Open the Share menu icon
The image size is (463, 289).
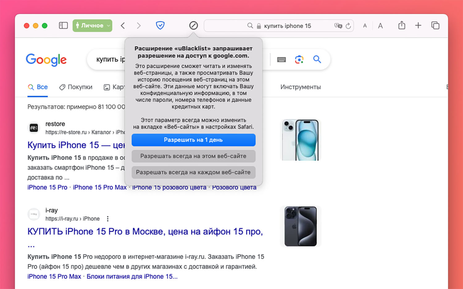[x=402, y=25]
